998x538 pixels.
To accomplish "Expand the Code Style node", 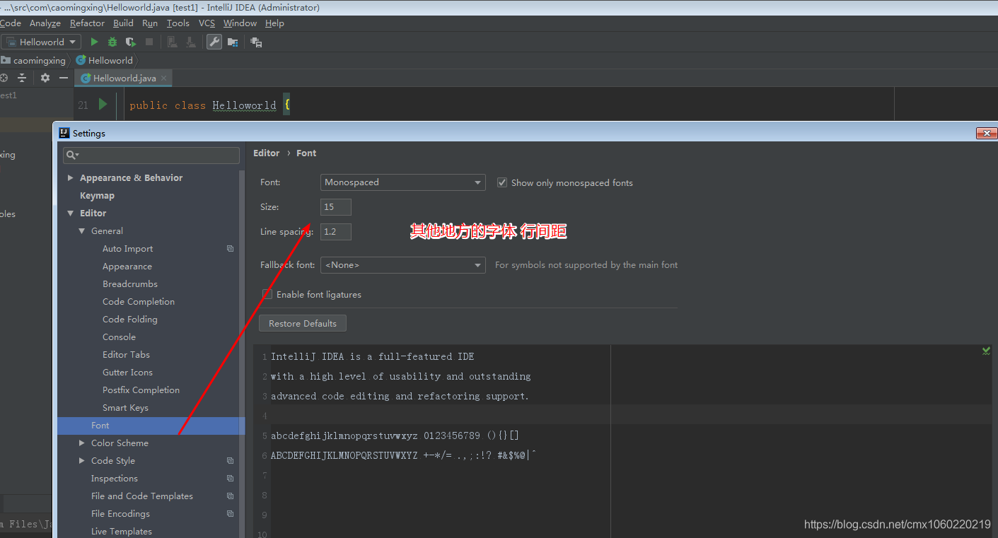I will tap(82, 461).
